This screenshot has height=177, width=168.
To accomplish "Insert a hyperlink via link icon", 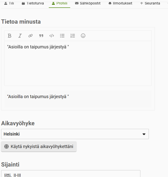I will (30, 36).
